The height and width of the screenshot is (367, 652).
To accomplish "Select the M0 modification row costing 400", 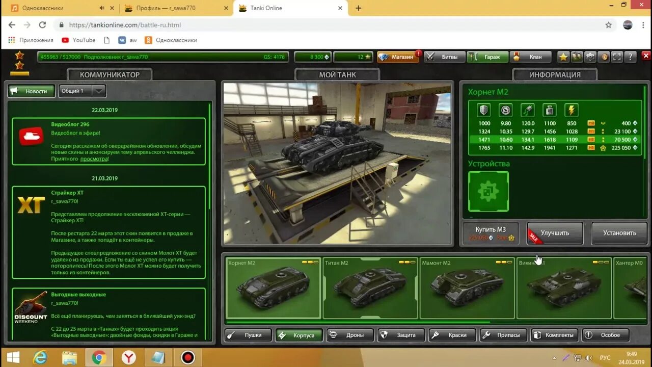I will [555, 123].
